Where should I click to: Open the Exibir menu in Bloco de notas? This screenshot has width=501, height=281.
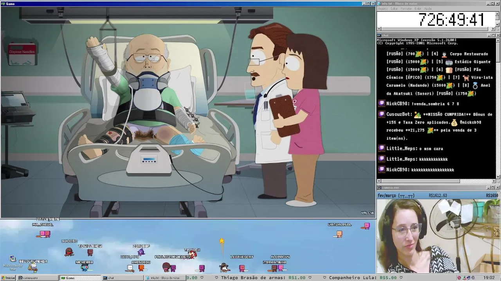pyautogui.click(x=418, y=9)
